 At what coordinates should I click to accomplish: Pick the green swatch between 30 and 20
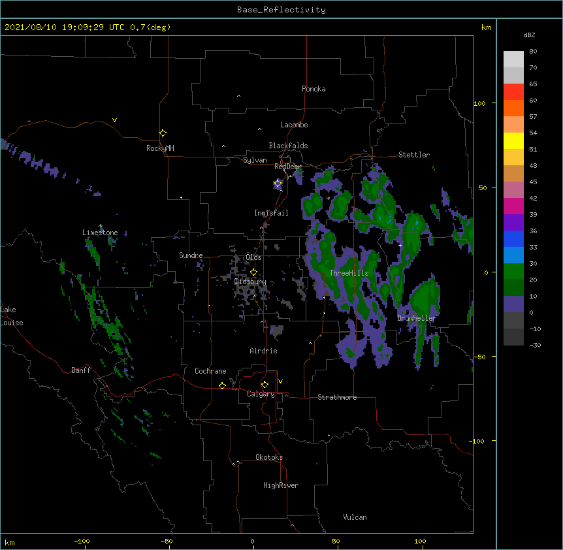click(513, 272)
